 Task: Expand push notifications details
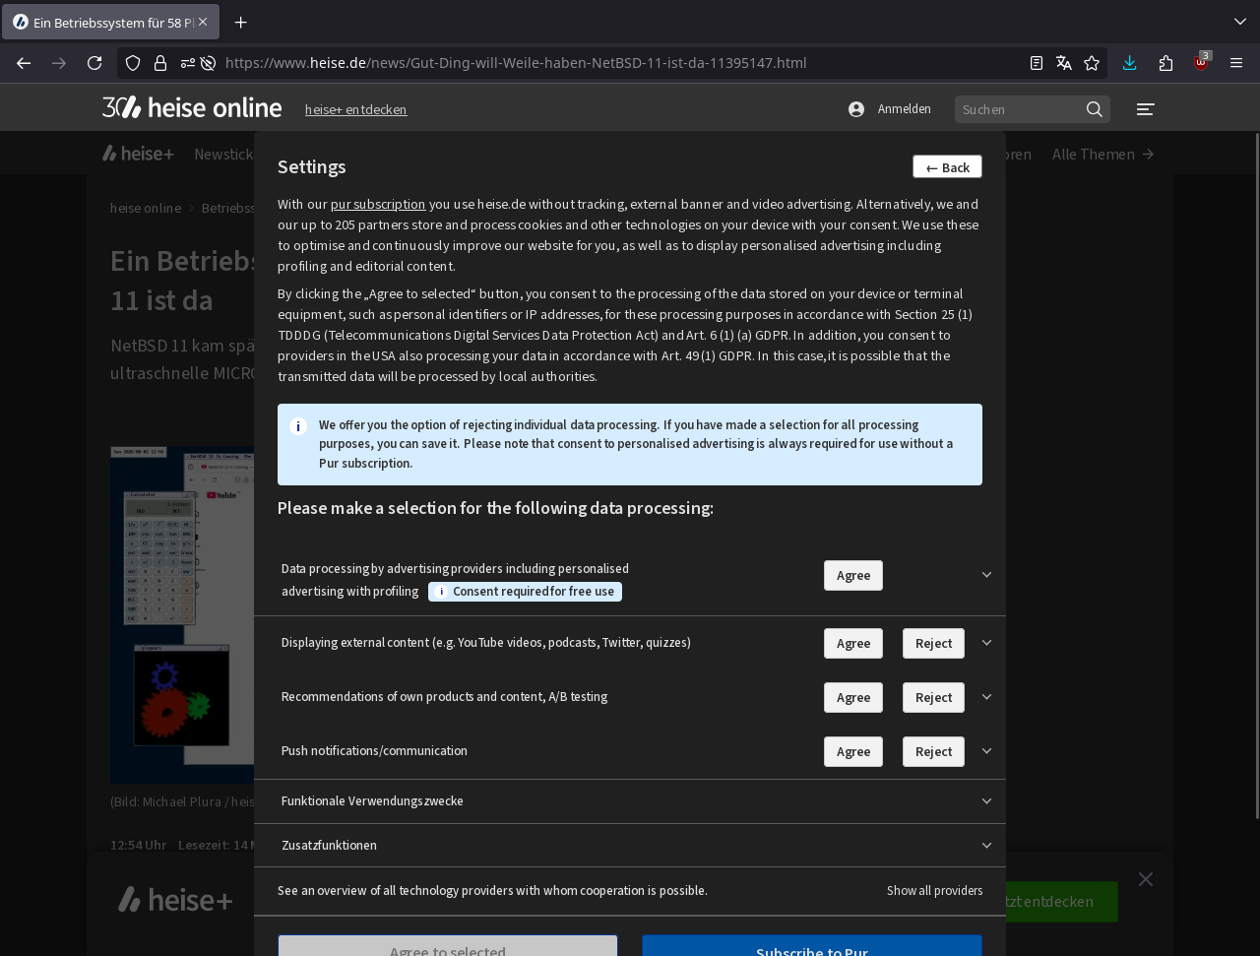986,751
